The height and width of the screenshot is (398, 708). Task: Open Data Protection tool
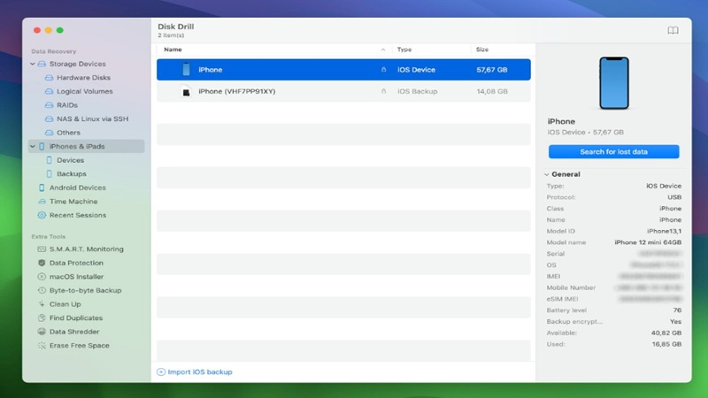76,263
